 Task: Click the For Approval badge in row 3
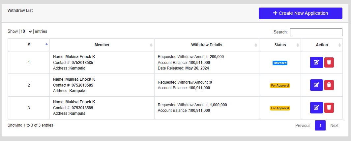[280, 108]
